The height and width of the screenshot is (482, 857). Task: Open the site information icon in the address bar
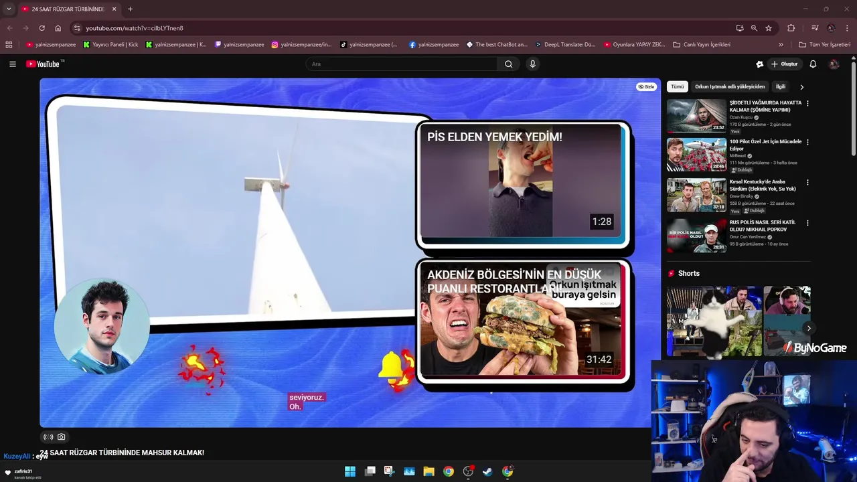coord(77,28)
